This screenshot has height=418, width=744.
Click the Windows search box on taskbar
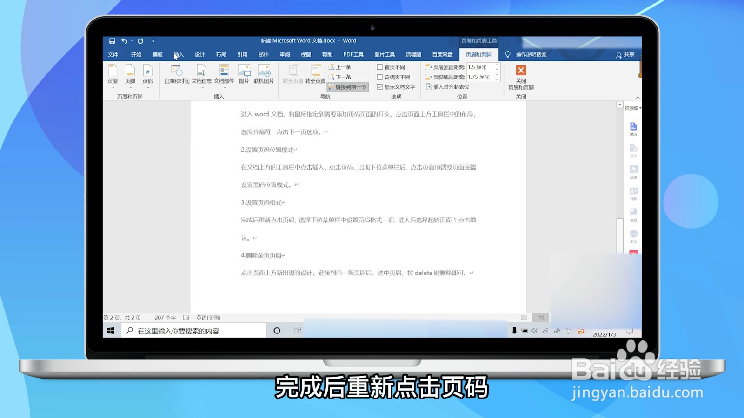tap(194, 331)
